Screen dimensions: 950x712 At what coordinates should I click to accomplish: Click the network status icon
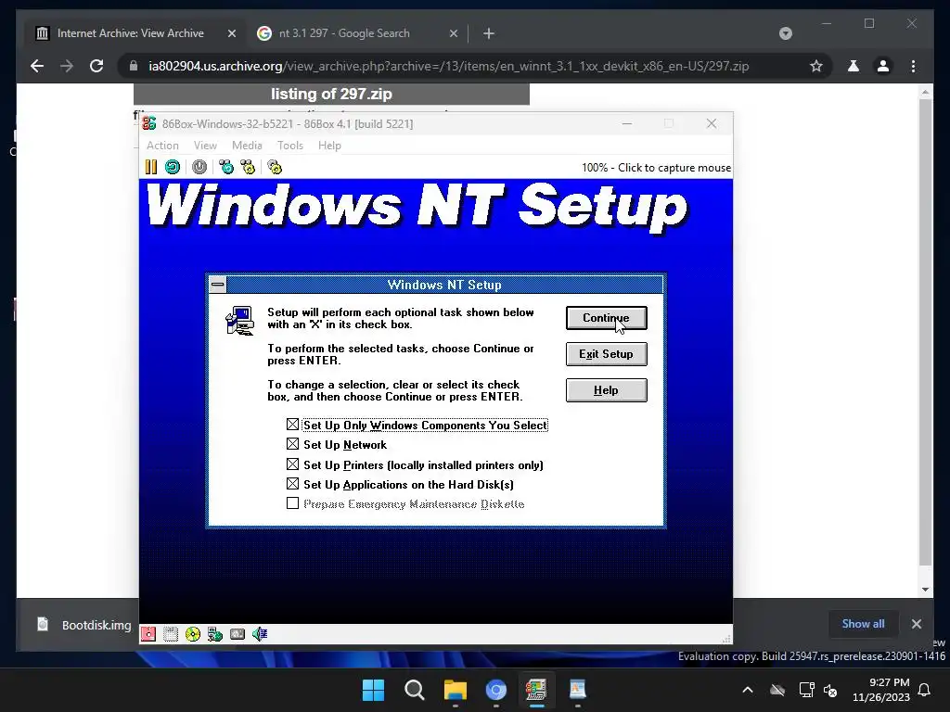[x=215, y=634]
